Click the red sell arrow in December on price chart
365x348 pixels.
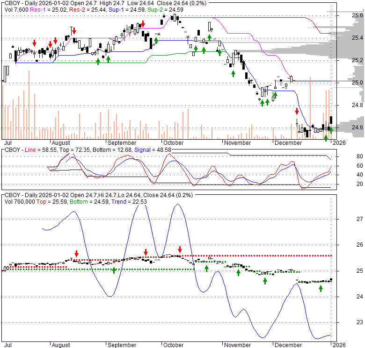coord(297,112)
